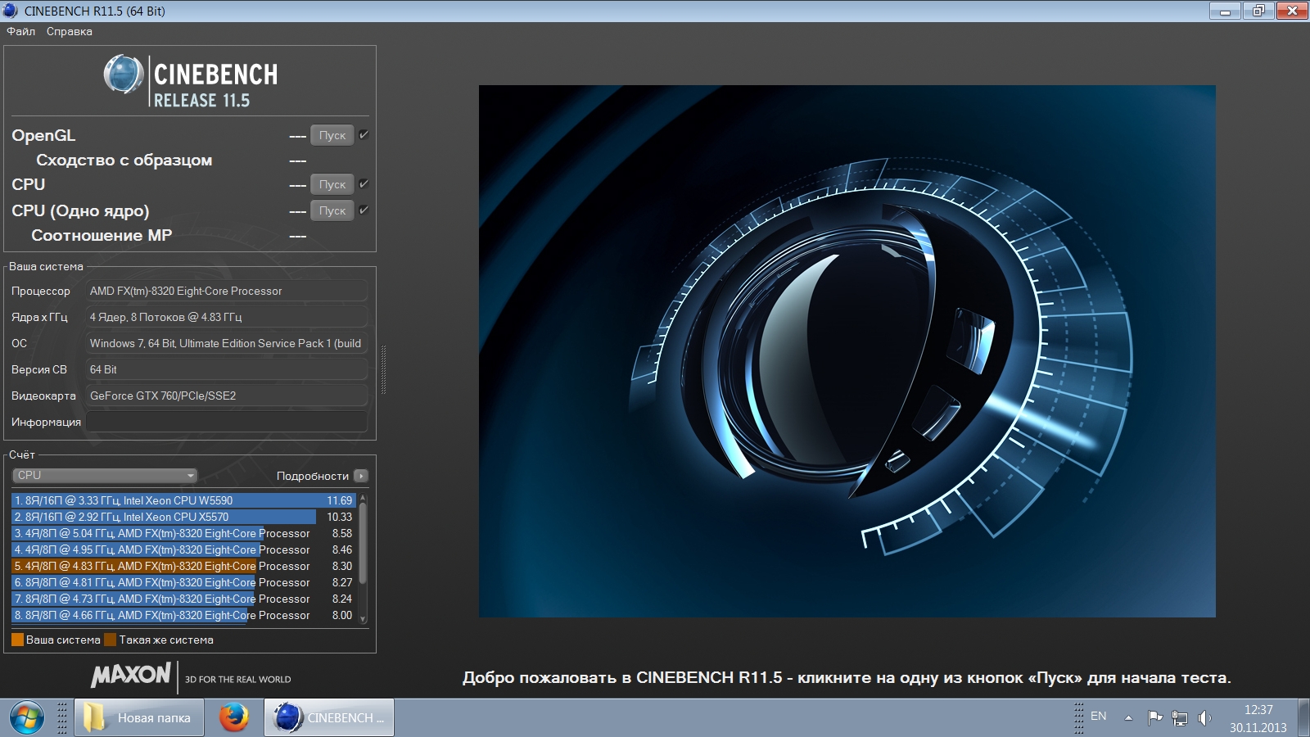The image size is (1310, 737).
Task: Select the Intel Xeon CPU W5590 ranking row
Action: click(183, 500)
